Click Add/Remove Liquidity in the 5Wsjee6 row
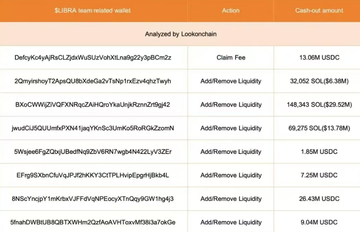Screen dimensions: 360x232 231,152
